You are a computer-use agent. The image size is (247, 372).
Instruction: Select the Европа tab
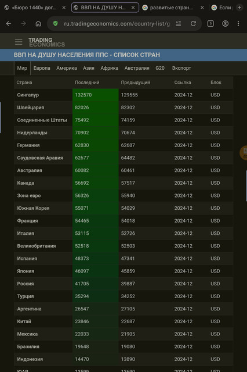(x=42, y=68)
